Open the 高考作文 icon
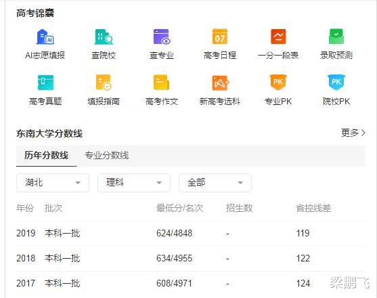The height and width of the screenshot is (298, 377). click(x=161, y=82)
